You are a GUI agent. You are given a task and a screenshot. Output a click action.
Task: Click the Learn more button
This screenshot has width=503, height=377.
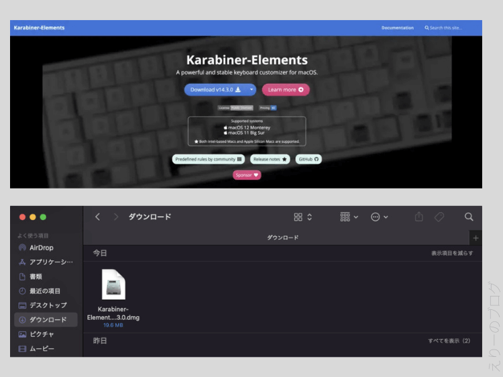point(285,89)
